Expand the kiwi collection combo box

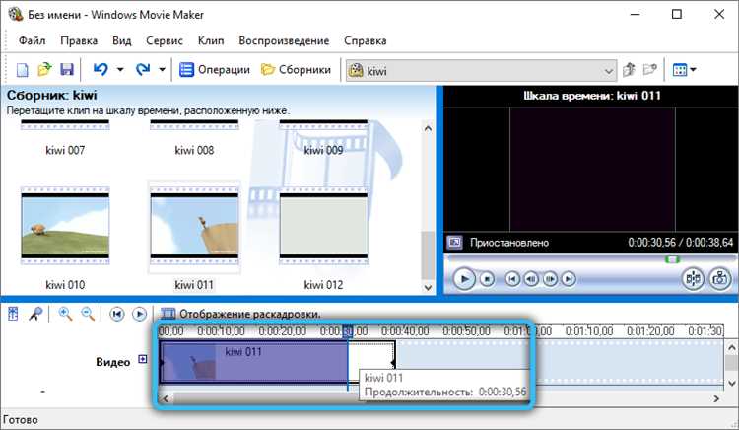609,71
